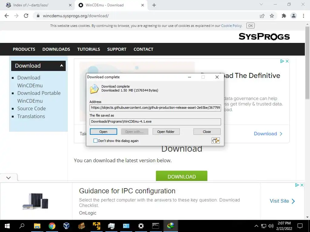The height and width of the screenshot is (232, 310).
Task: Open Windows Start menu
Action: tap(7, 226)
